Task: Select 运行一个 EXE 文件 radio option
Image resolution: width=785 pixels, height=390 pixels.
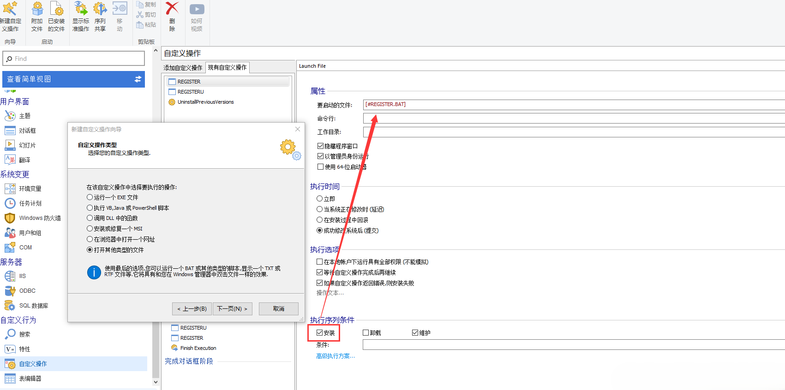Action: coord(112,197)
